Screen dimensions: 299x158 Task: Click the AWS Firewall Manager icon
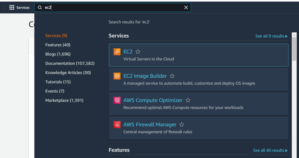coord(117,125)
